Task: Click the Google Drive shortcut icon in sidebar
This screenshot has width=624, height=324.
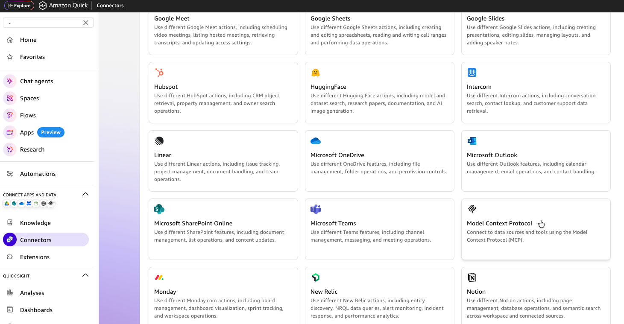Action: [x=7, y=204]
